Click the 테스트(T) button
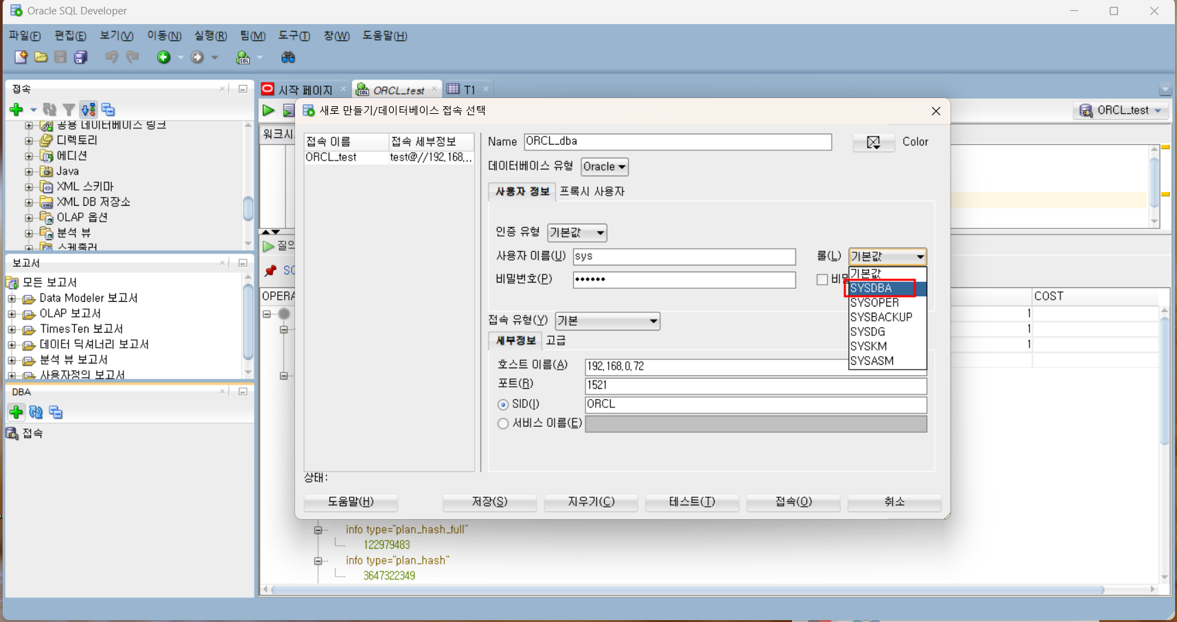The image size is (1177, 622). coord(692,502)
